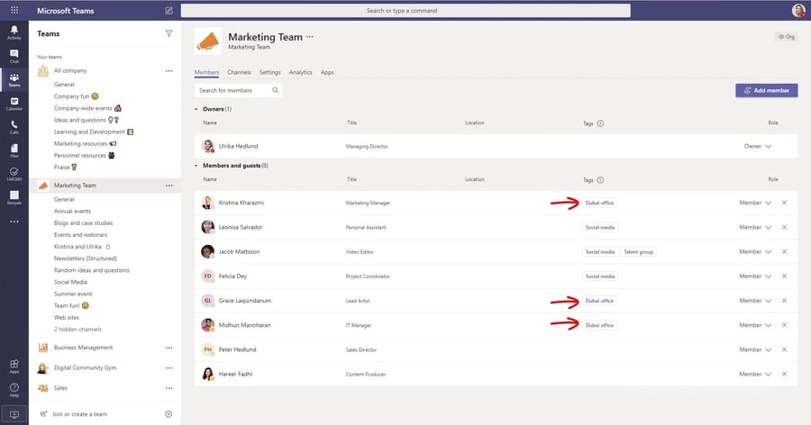
Task: Switch to the Apps tab
Action: tap(327, 72)
